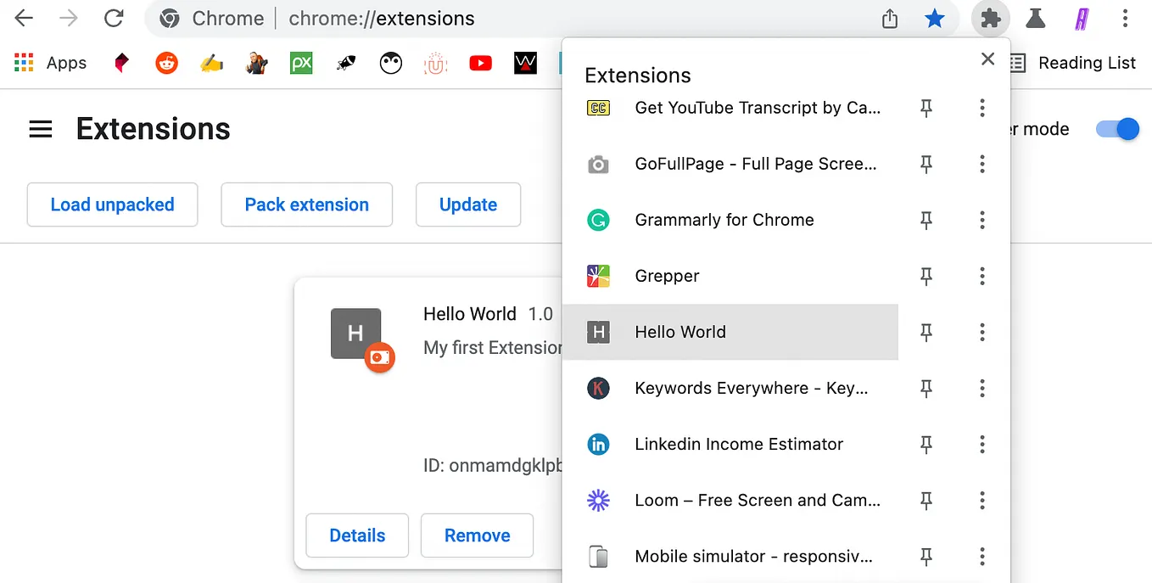The width and height of the screenshot is (1152, 583).
Task: Click the Pack extension button
Action: click(x=306, y=205)
